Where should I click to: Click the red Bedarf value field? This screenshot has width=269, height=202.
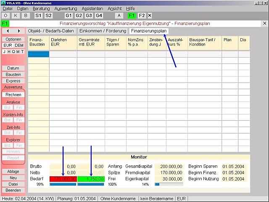(63, 179)
